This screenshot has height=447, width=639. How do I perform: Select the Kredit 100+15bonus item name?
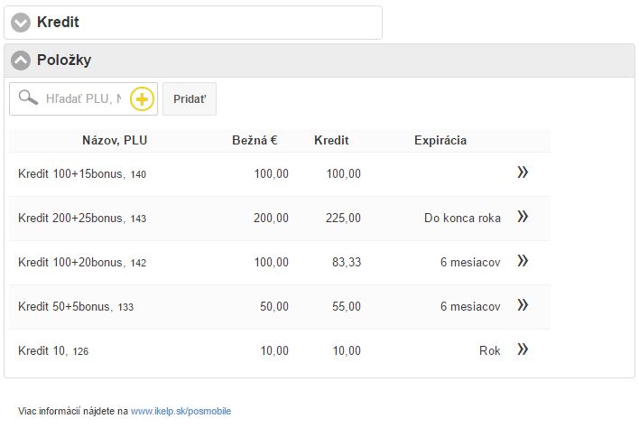pos(70,173)
